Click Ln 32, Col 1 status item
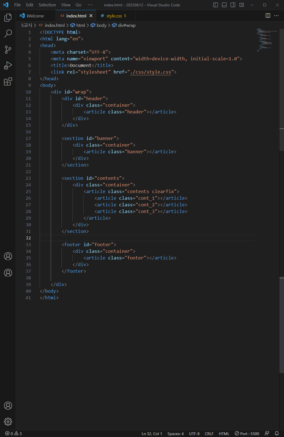This screenshot has width=284, height=437. pyautogui.click(x=152, y=433)
